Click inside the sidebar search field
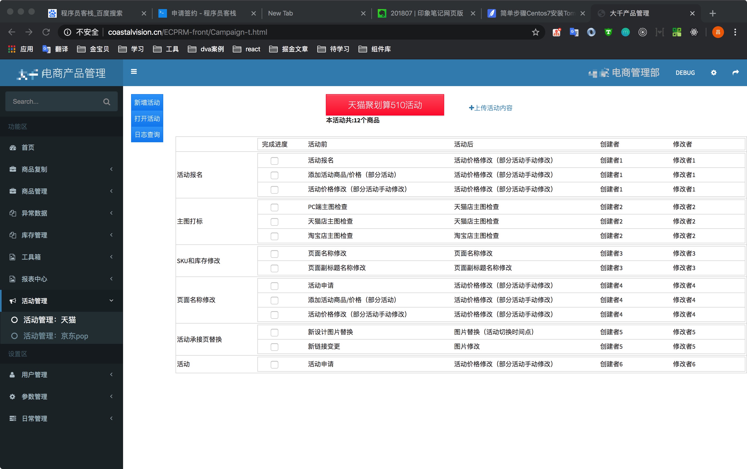Viewport: 747px width, 469px height. pos(53,101)
